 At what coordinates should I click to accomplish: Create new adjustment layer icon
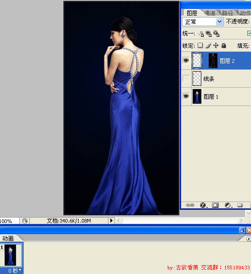tap(228, 205)
